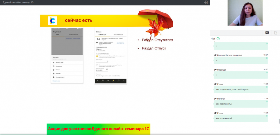
Task: Switch to the documents page icon
Action: 276,33
